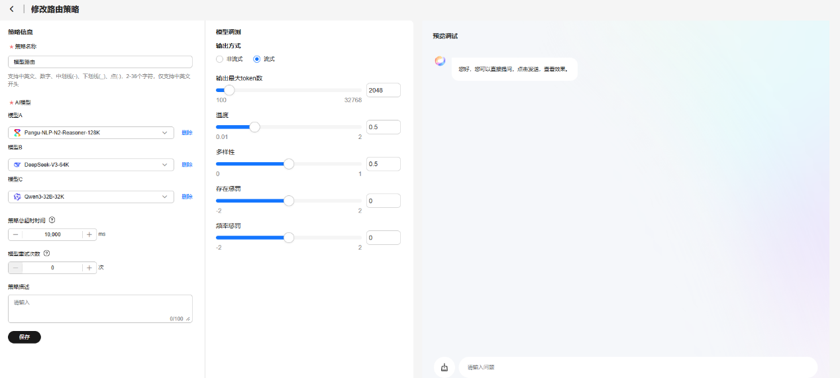Expand the 模型B DeepSeek dropdown
Image resolution: width=840 pixels, height=378 pixels.
point(165,164)
